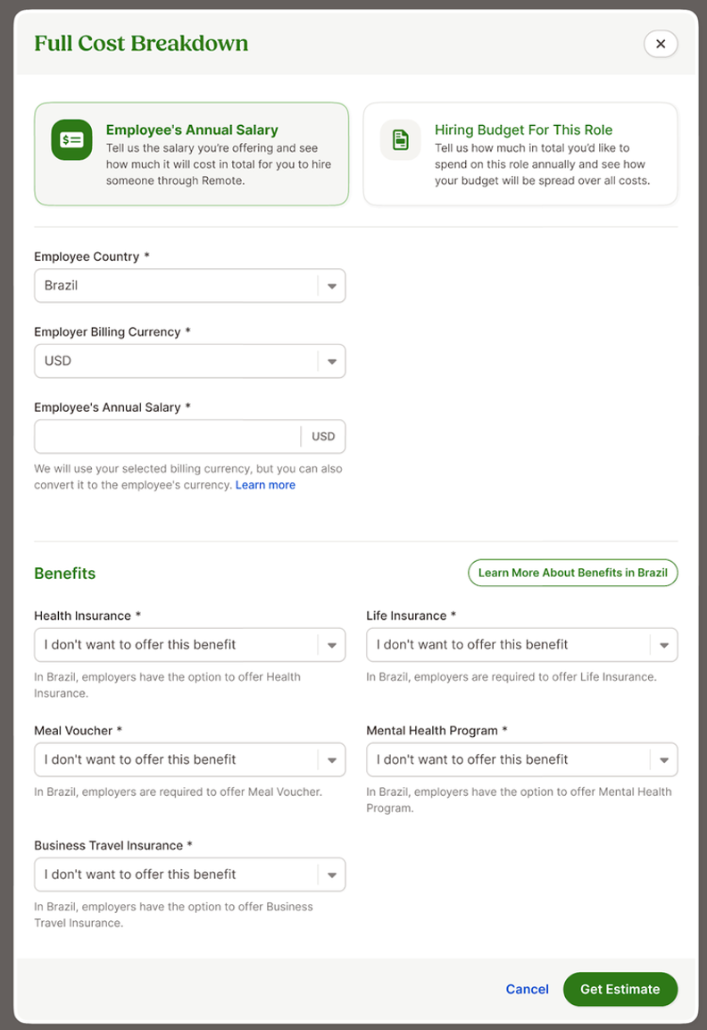Cancel the cost breakdown form
Image resolution: width=707 pixels, height=1030 pixels.
(527, 989)
